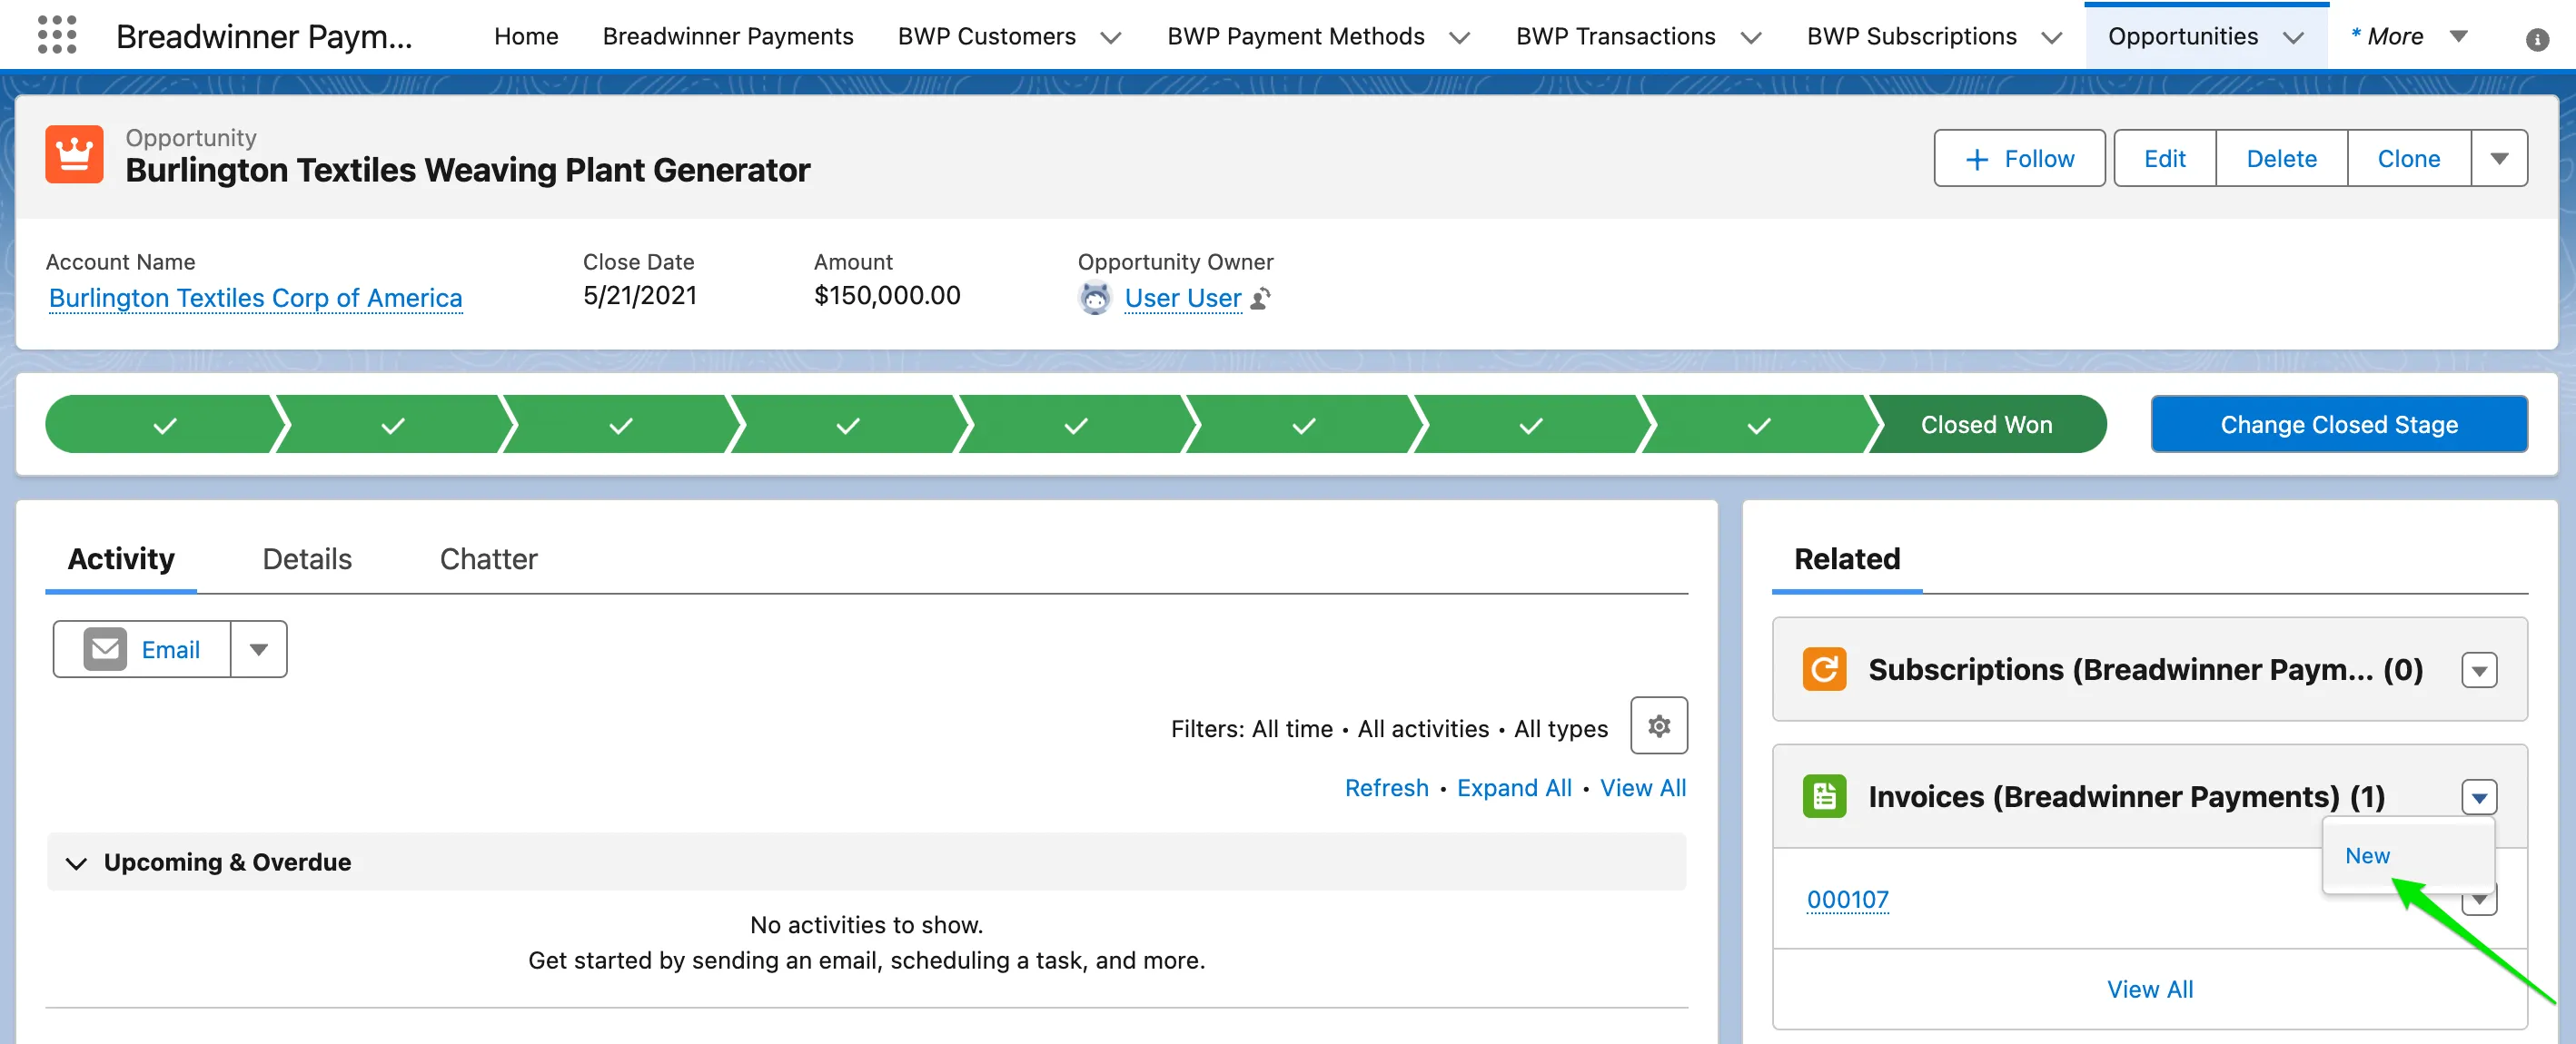This screenshot has width=2576, height=1044.
Task: Select the Related tab
Action: tap(1847, 558)
